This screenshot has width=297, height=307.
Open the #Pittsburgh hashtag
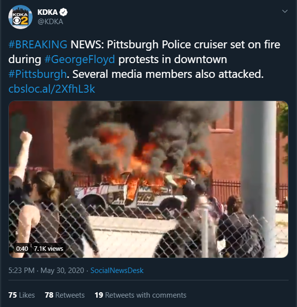[x=37, y=74]
